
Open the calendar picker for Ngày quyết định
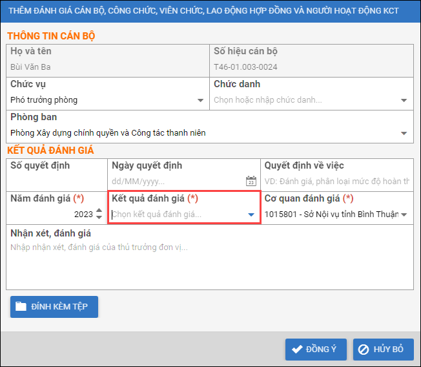251,182
